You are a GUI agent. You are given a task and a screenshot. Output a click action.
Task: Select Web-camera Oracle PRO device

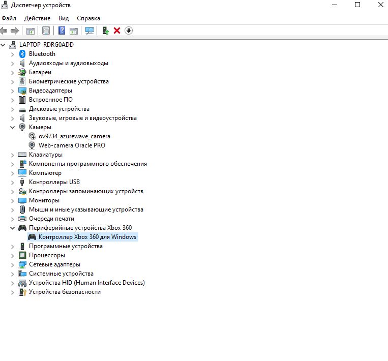pos(72,145)
